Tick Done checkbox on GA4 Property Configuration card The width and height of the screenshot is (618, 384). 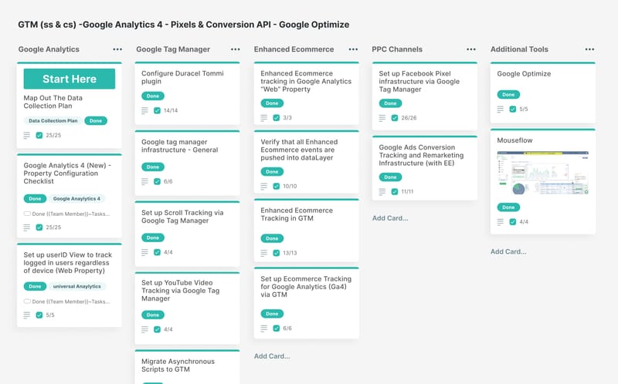click(x=27, y=214)
